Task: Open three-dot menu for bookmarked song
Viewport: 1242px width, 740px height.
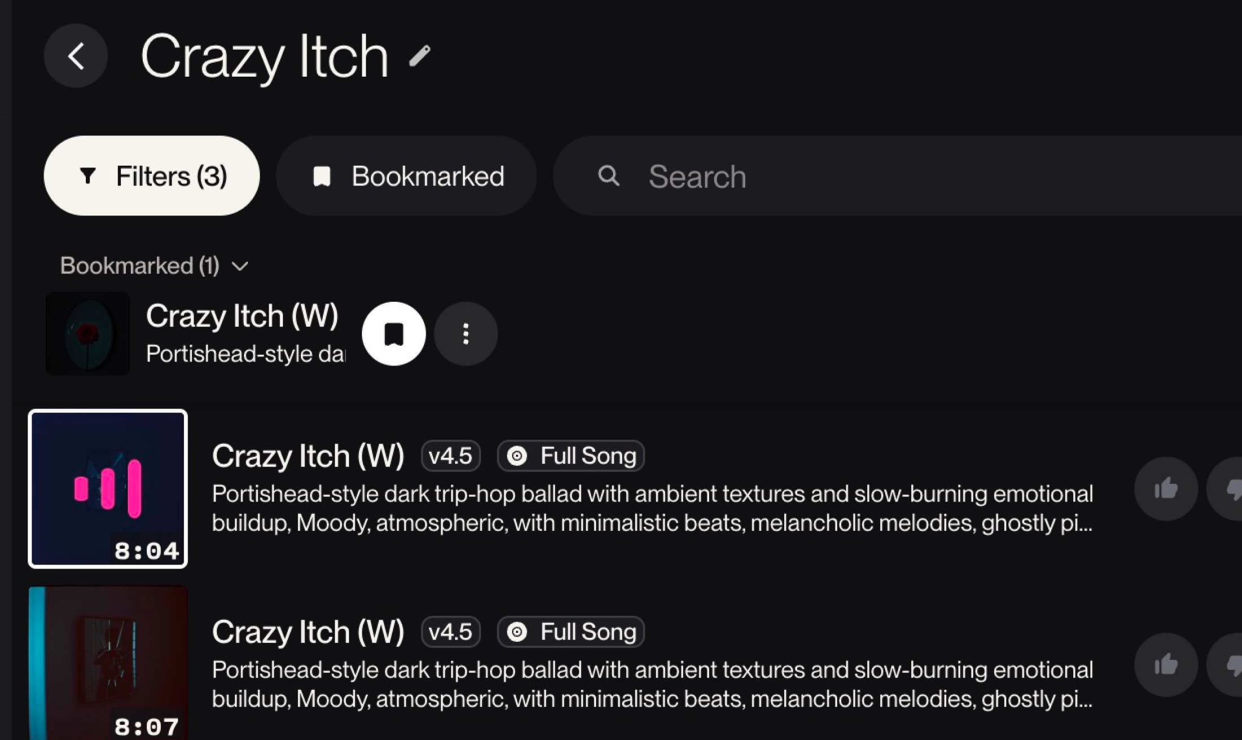Action: 466,334
